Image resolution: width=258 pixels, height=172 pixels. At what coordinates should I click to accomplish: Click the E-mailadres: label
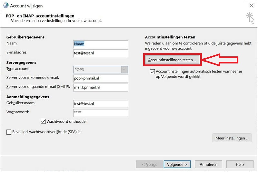point(17,53)
